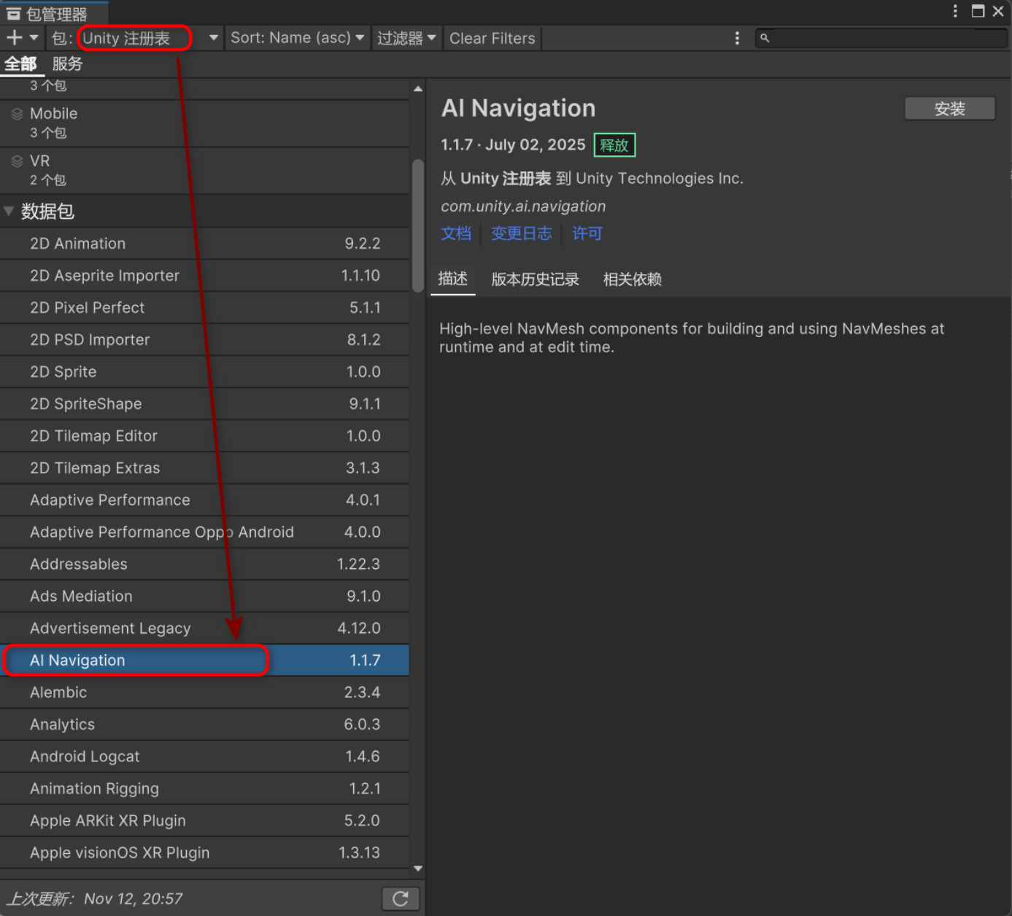Select the Android Logcat package
The image size is (1012, 916).
point(204,757)
